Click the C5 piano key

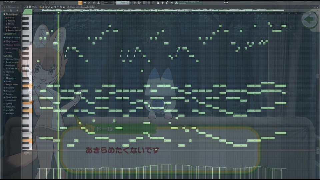[x=27, y=103]
